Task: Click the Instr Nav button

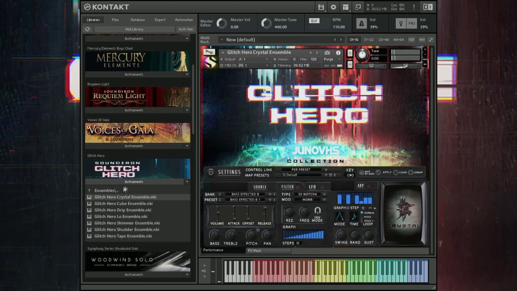Action: pyautogui.click(x=186, y=29)
